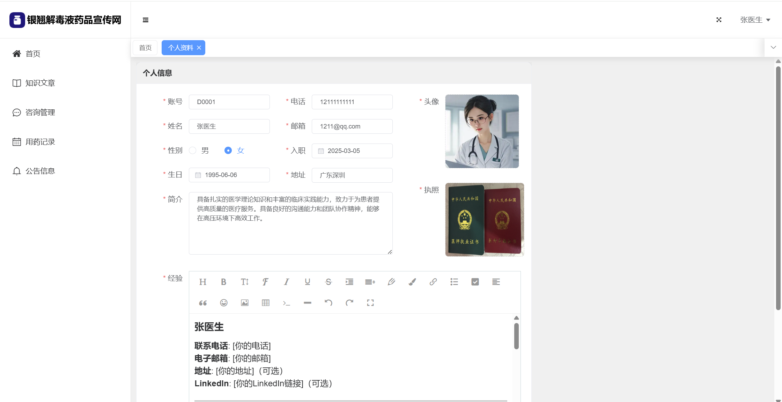Select the 女 gender radio button
782x402 pixels.
coord(228,151)
